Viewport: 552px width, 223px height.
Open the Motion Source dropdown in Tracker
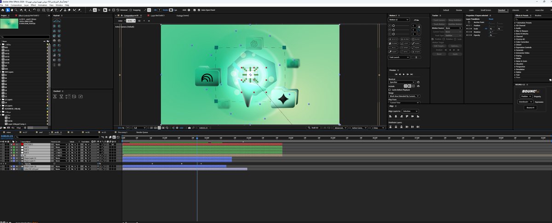(453, 28)
